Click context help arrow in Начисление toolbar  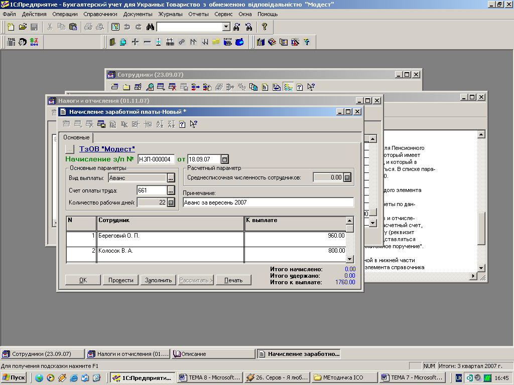pyautogui.click(x=193, y=124)
